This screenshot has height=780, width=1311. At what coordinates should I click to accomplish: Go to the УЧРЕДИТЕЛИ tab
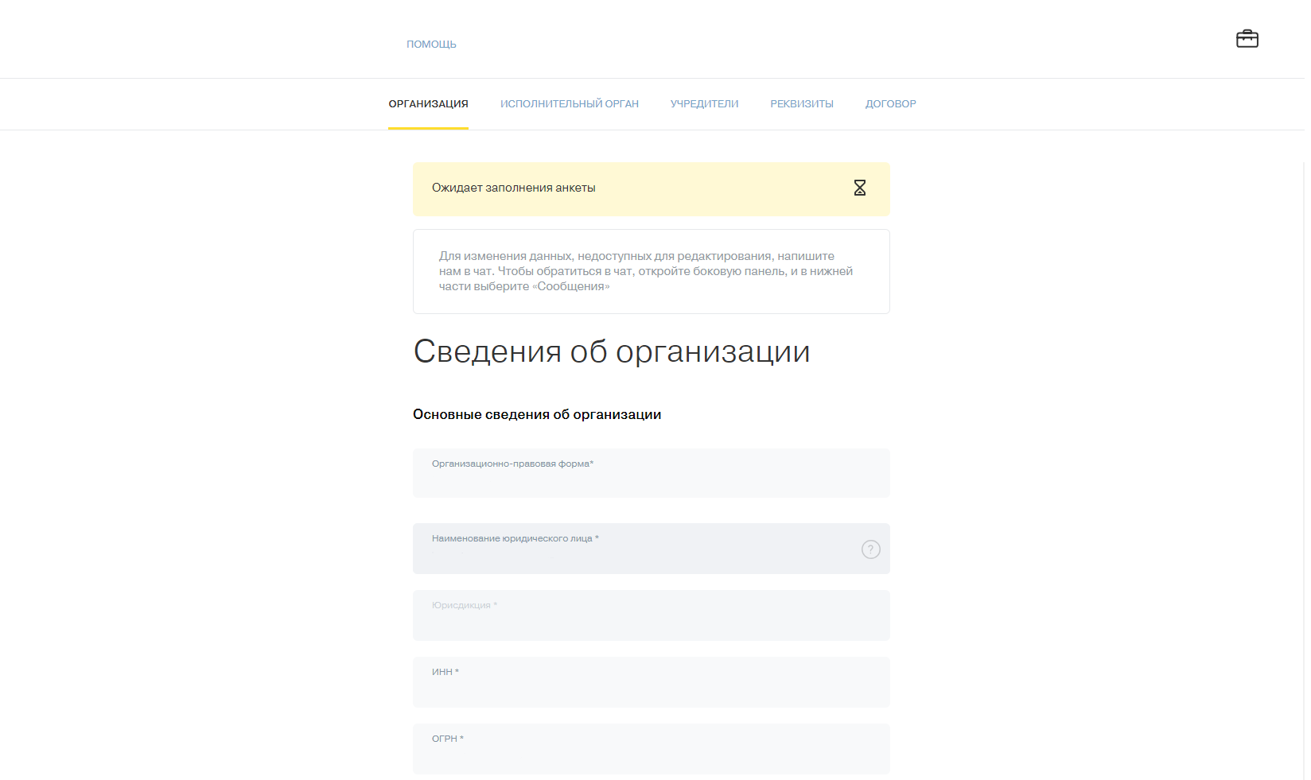pyautogui.click(x=704, y=104)
